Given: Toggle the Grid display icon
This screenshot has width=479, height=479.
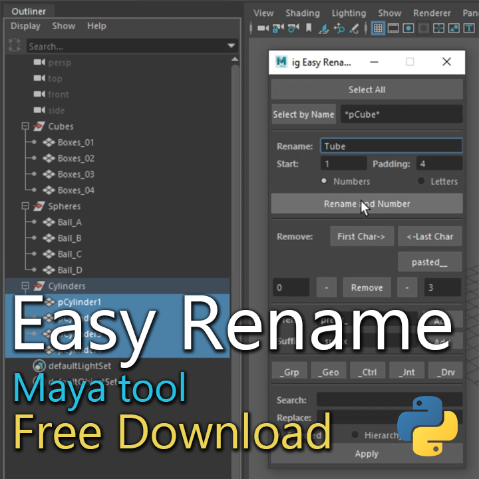Looking at the screenshot, I should point(378,29).
